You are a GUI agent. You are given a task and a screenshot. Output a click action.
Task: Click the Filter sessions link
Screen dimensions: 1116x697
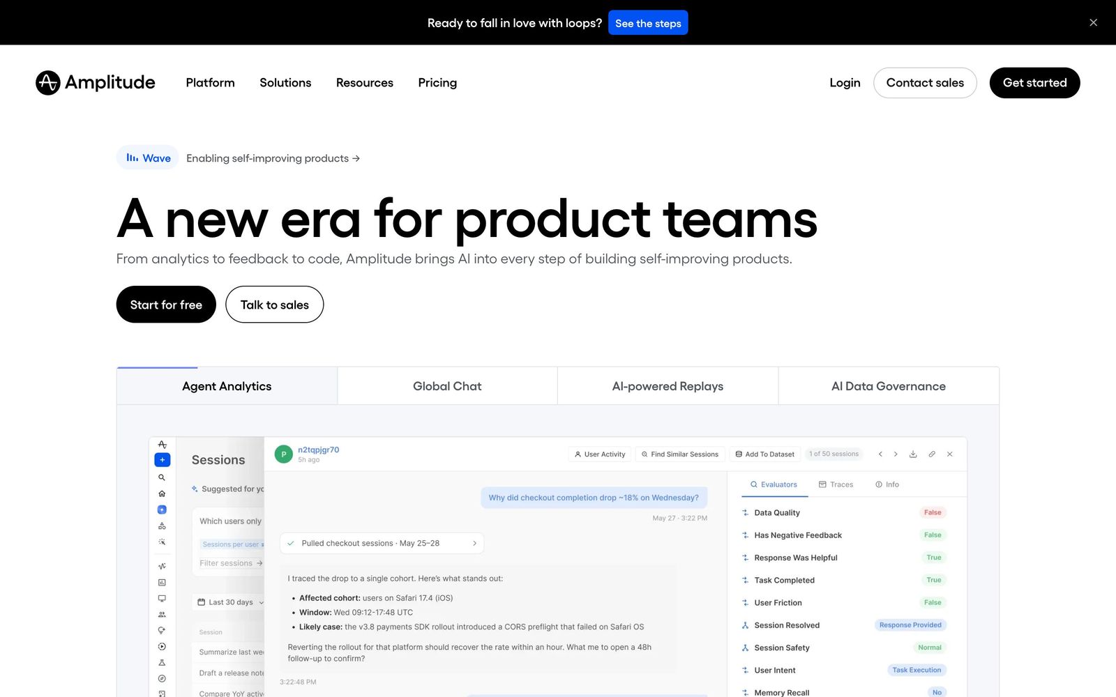pyautogui.click(x=231, y=563)
